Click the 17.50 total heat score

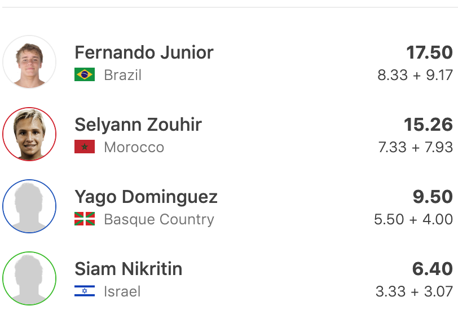point(429,52)
